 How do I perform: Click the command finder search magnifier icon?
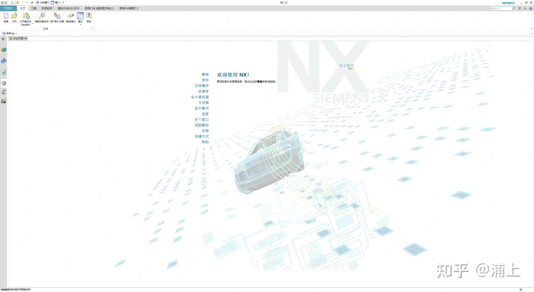(513, 8)
